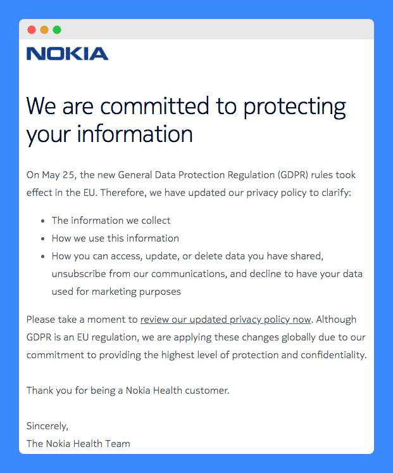Click 'your information' in the headline's second line
This screenshot has width=393, height=473.
tap(109, 134)
